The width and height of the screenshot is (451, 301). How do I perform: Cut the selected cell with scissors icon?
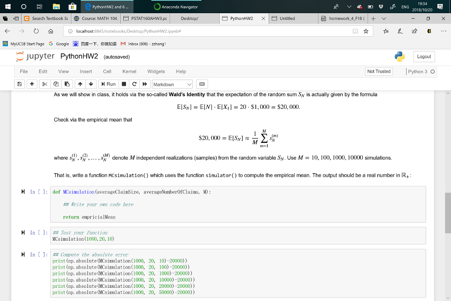(44, 84)
